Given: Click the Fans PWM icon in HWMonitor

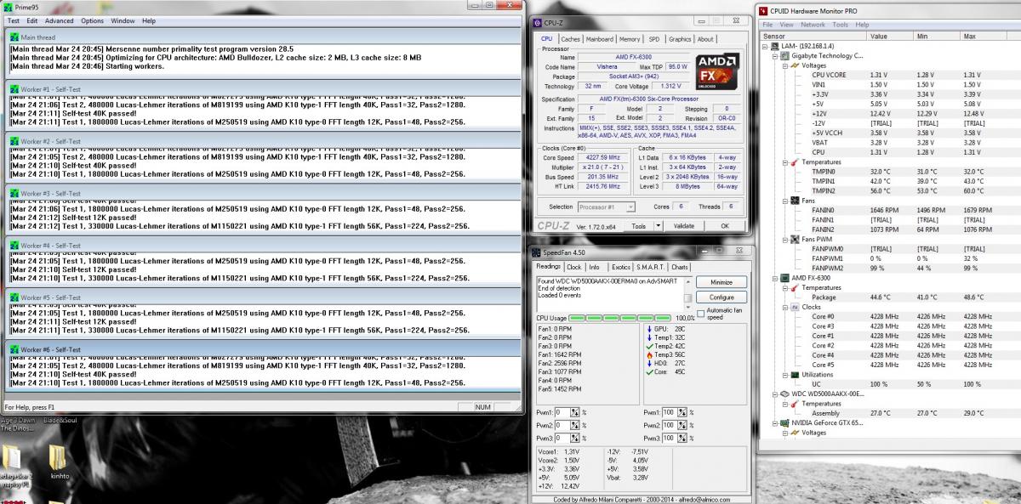Looking at the screenshot, I should (795, 239).
